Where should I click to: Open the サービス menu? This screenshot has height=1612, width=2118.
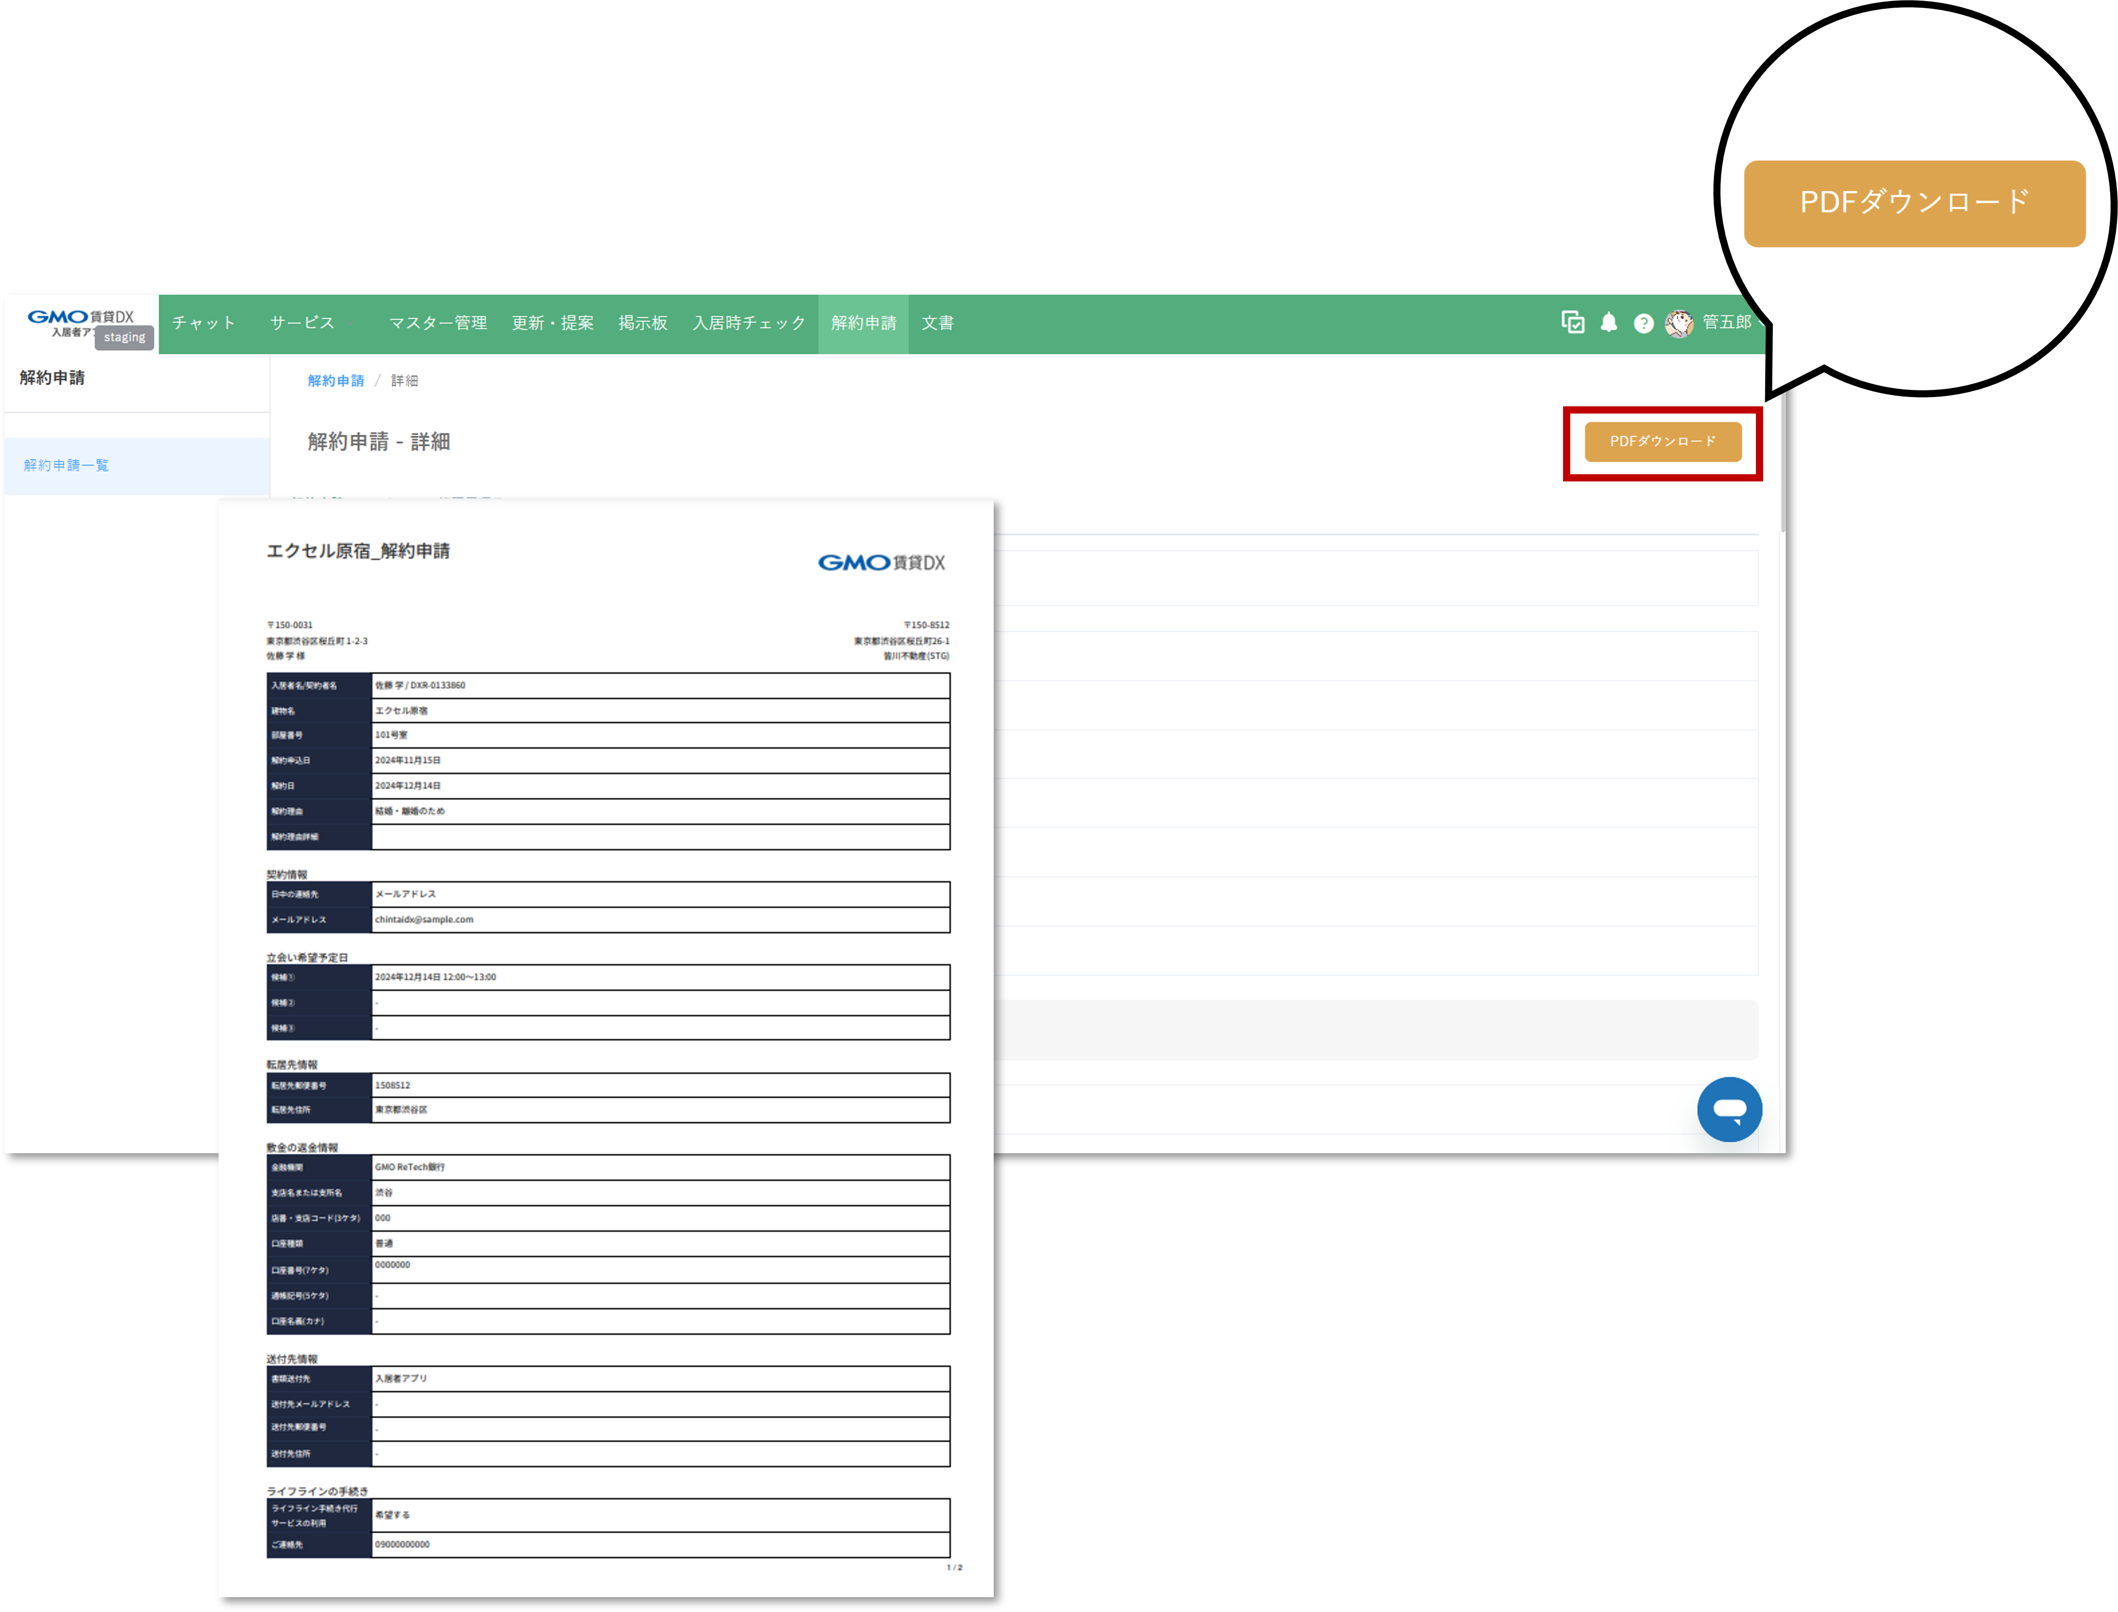click(302, 324)
